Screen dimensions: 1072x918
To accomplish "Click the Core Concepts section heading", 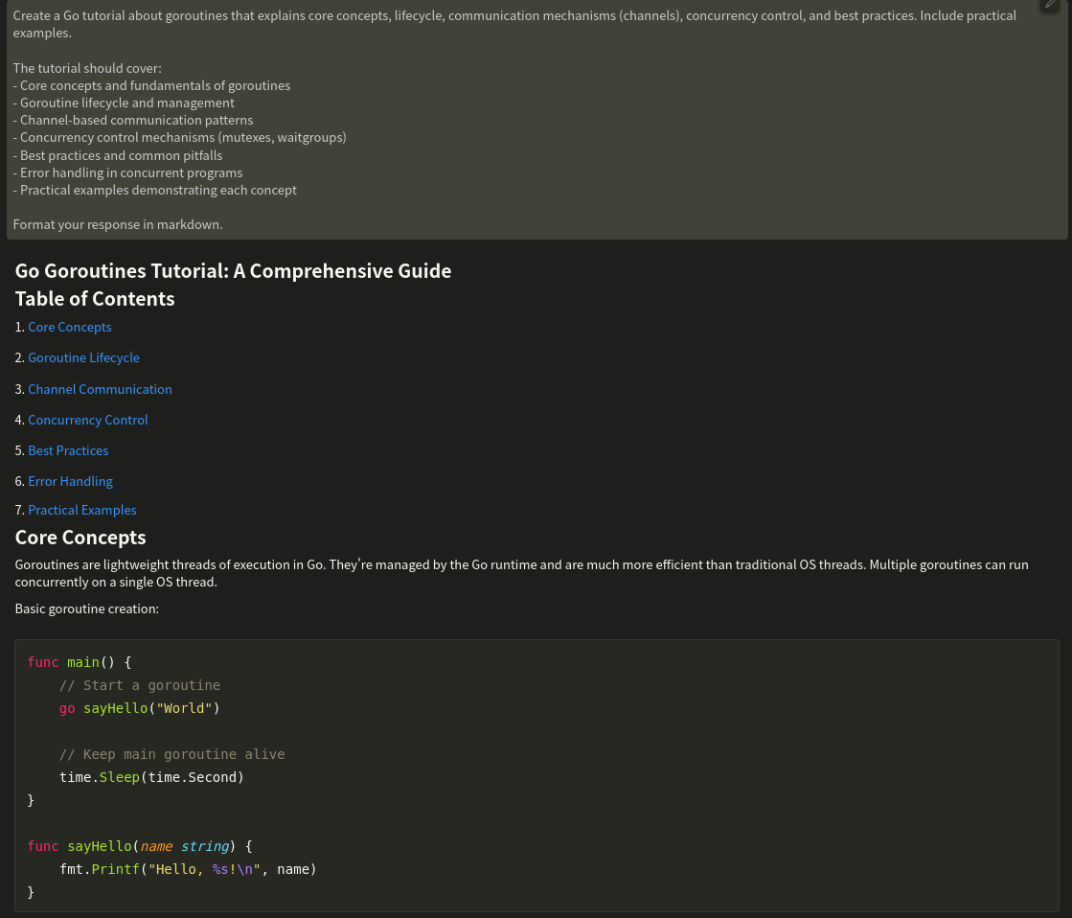I will click(80, 538).
